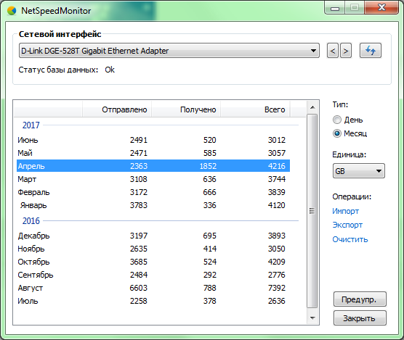The width and height of the screenshot is (404, 340).
Task: Click the scrollbar up arrow
Action: point(312,107)
